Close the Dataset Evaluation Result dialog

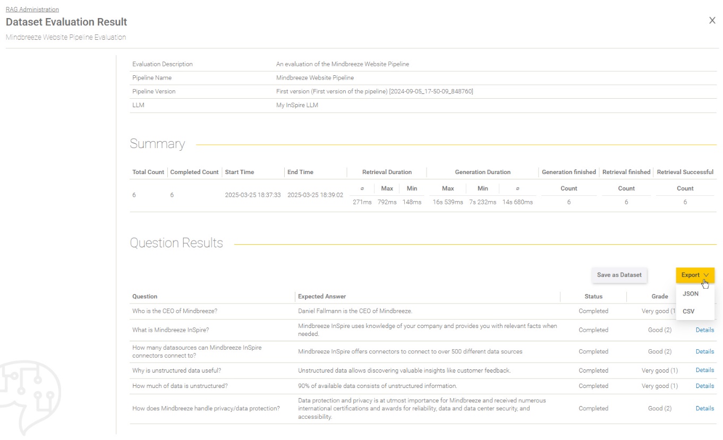pyautogui.click(x=712, y=20)
